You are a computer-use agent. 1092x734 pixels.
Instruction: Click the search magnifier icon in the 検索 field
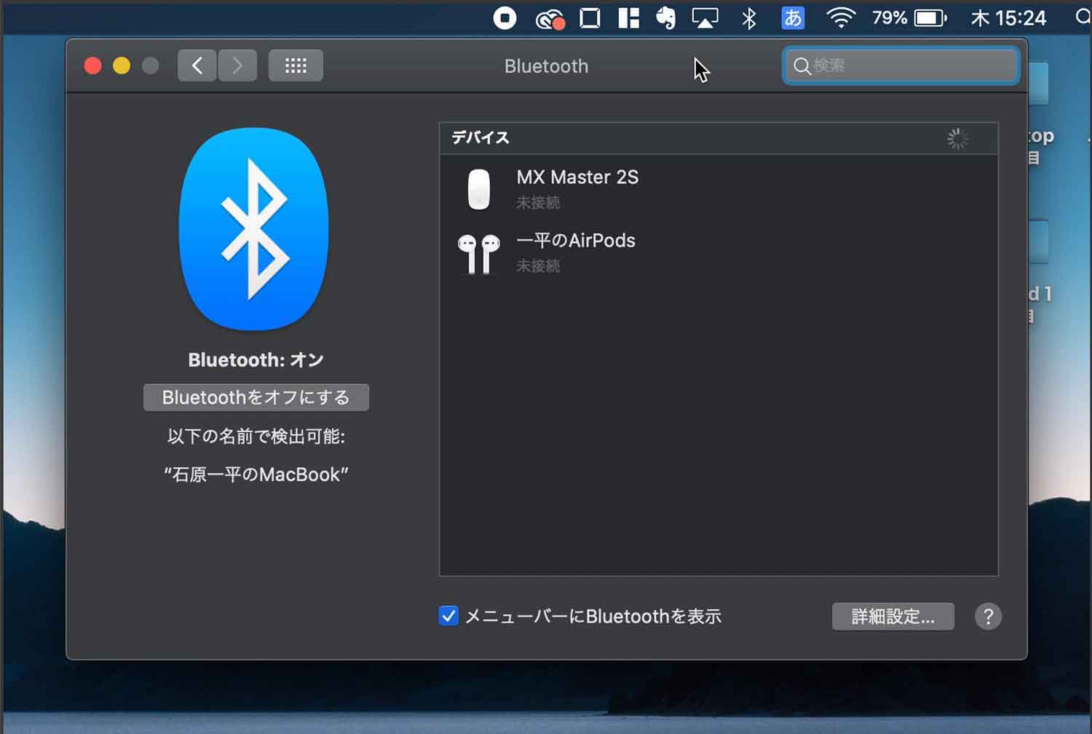(802, 66)
